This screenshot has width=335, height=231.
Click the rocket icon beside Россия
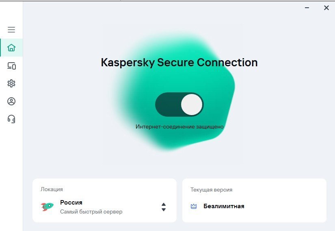coord(48,207)
